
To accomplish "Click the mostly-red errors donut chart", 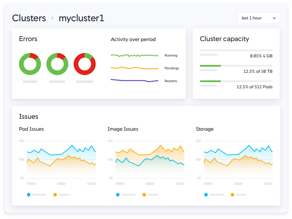I will tap(85, 64).
